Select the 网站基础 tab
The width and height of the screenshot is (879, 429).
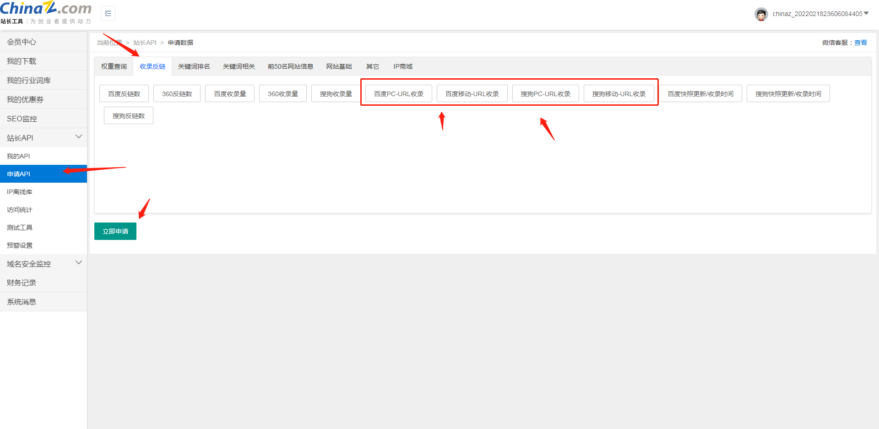tap(339, 66)
